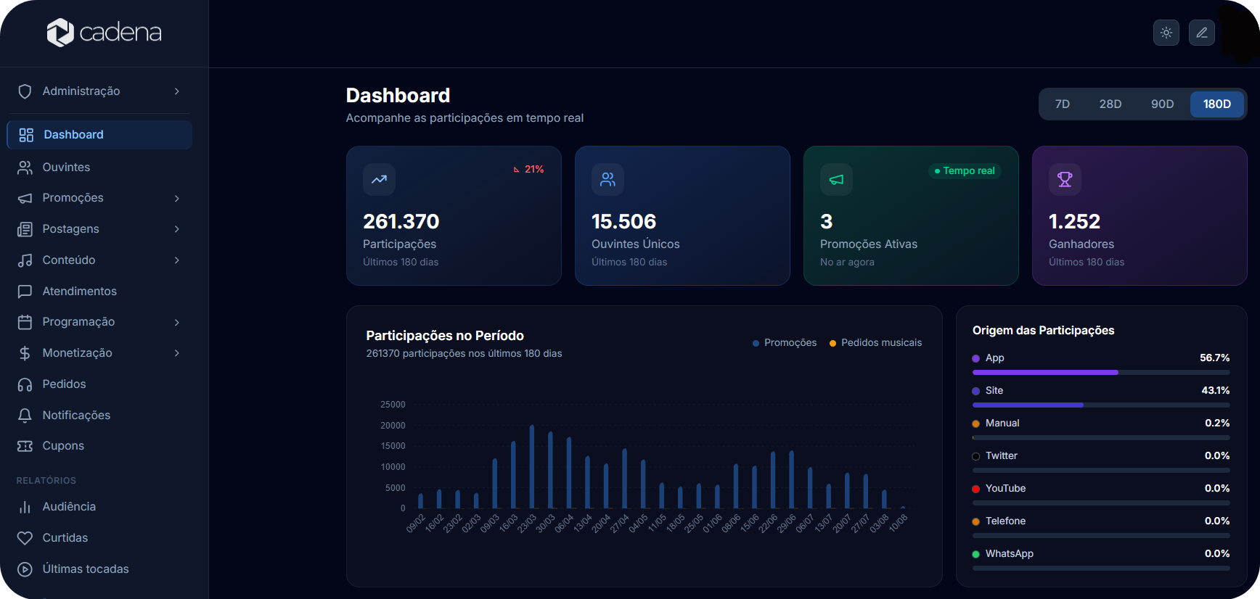Click the calendar icon beside Programação
This screenshot has height=599, width=1260.
[25, 322]
